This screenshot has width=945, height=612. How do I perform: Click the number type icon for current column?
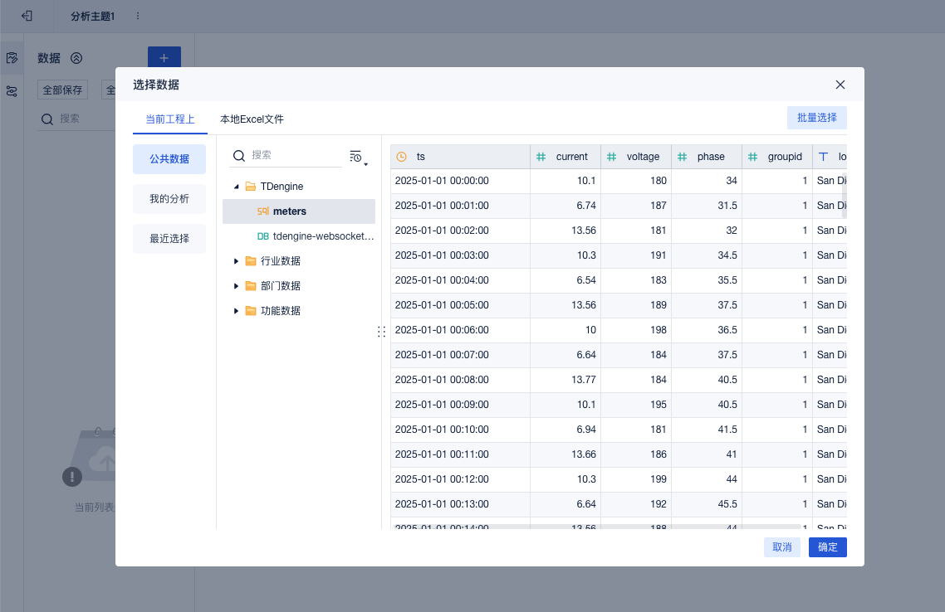541,157
